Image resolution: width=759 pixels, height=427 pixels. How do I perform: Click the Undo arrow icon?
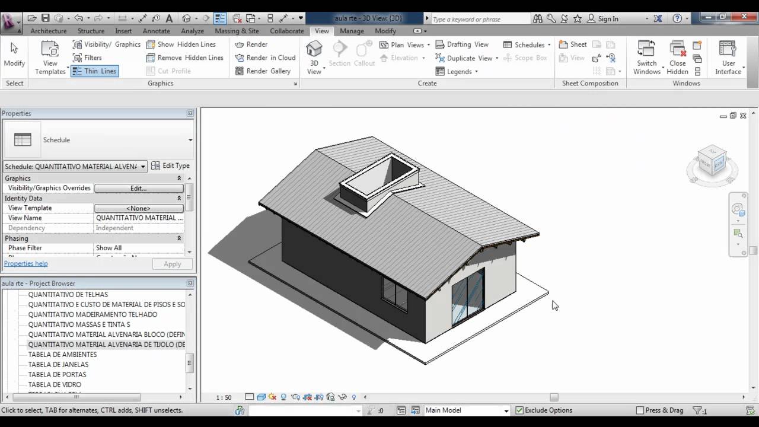tap(78, 18)
